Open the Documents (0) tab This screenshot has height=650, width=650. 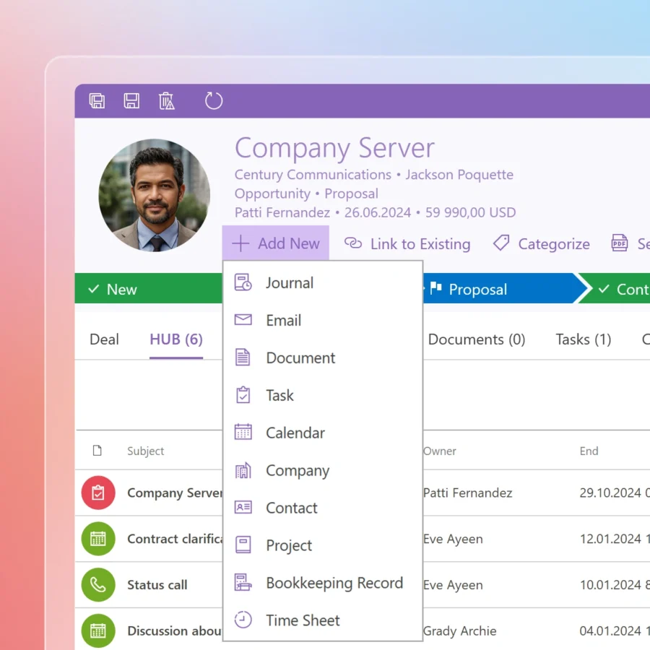476,339
